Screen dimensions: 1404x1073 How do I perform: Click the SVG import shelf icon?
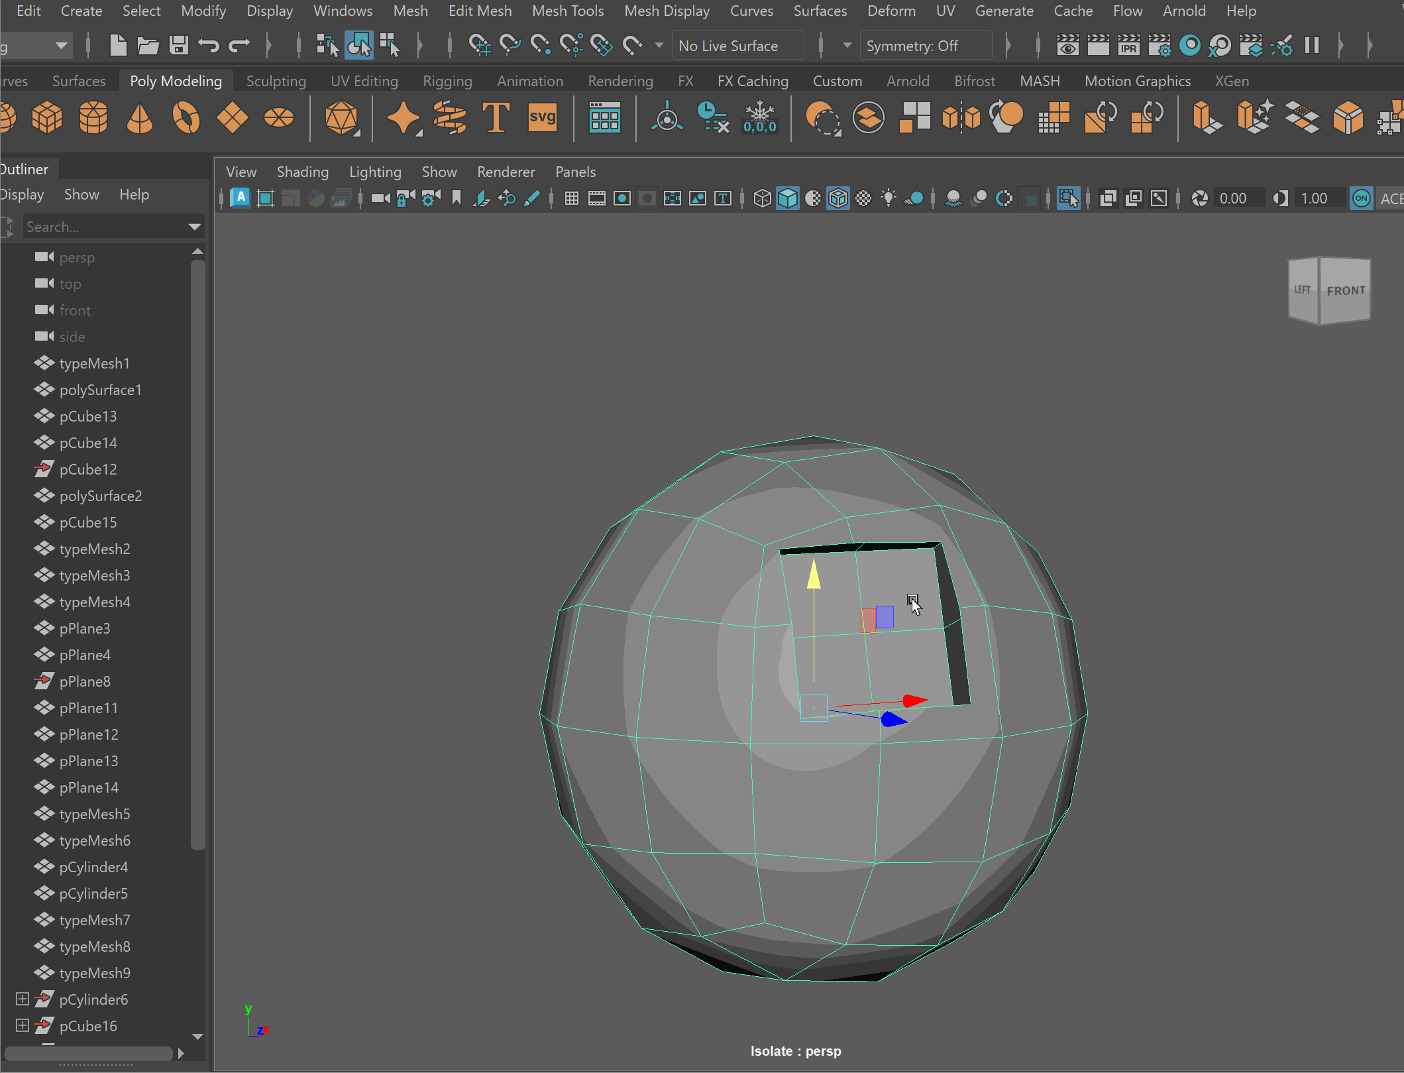pyautogui.click(x=542, y=119)
